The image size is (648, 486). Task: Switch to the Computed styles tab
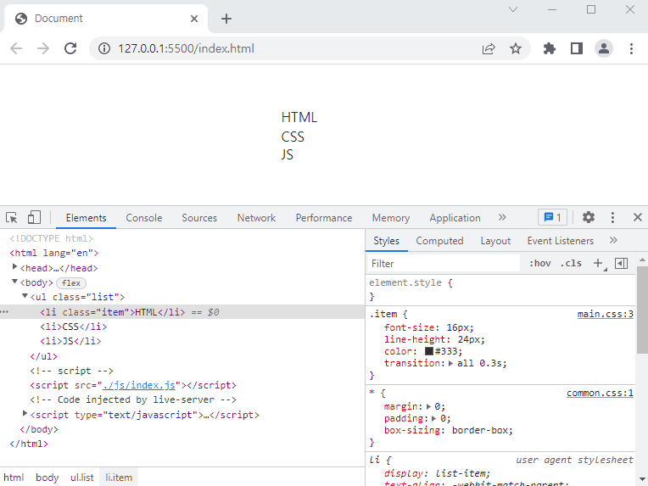coord(439,241)
